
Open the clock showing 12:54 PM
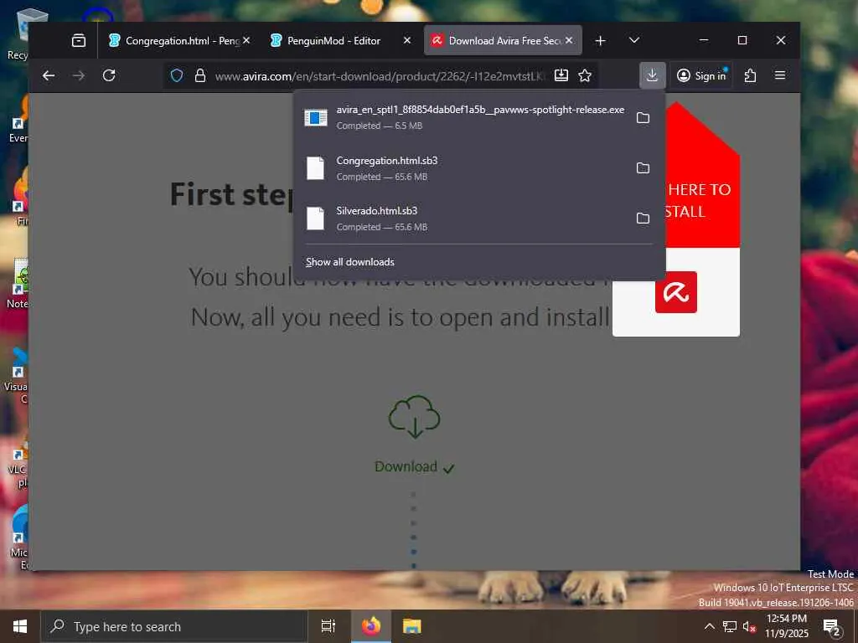786,626
